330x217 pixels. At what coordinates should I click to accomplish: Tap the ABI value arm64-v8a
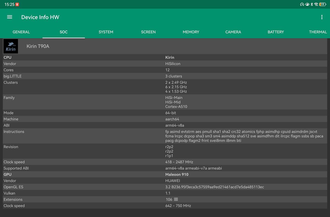pyautogui.click(x=175, y=125)
